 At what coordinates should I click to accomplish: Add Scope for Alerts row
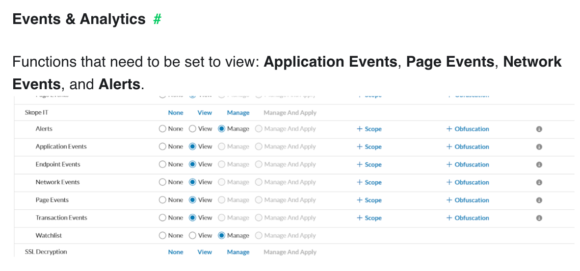369,129
